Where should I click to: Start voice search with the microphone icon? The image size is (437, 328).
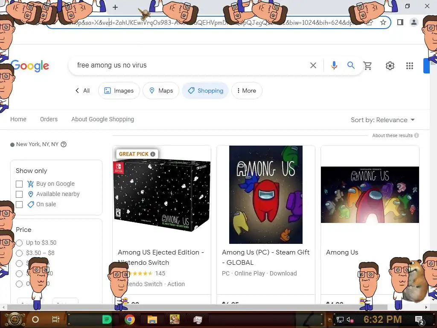334,65
